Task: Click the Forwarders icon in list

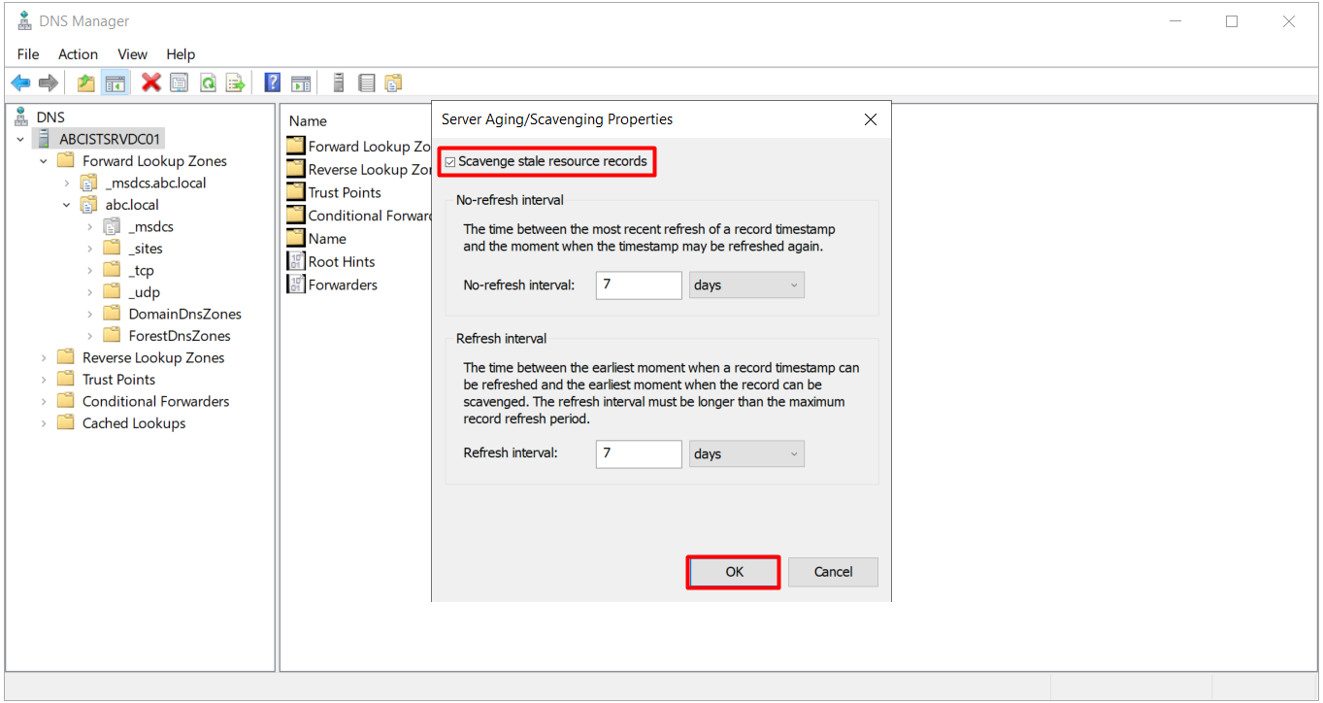Action: tap(296, 285)
